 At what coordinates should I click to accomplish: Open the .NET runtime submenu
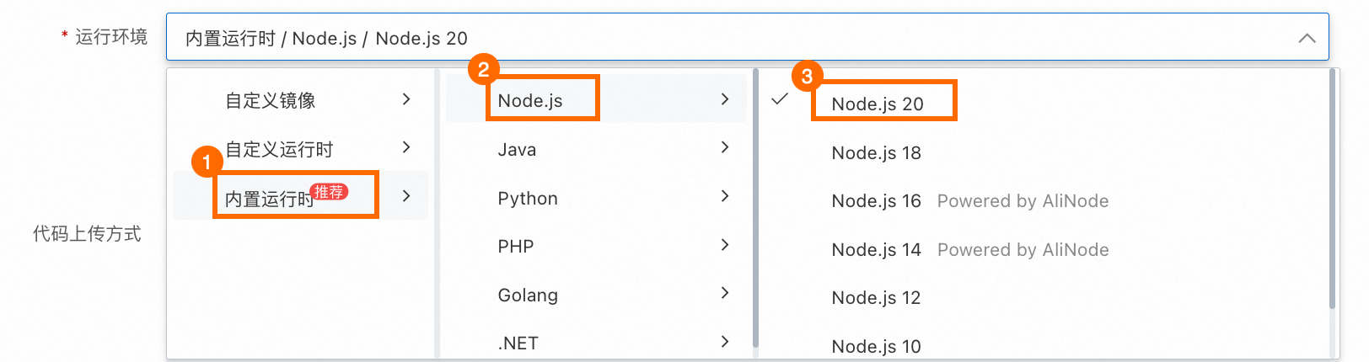point(518,343)
